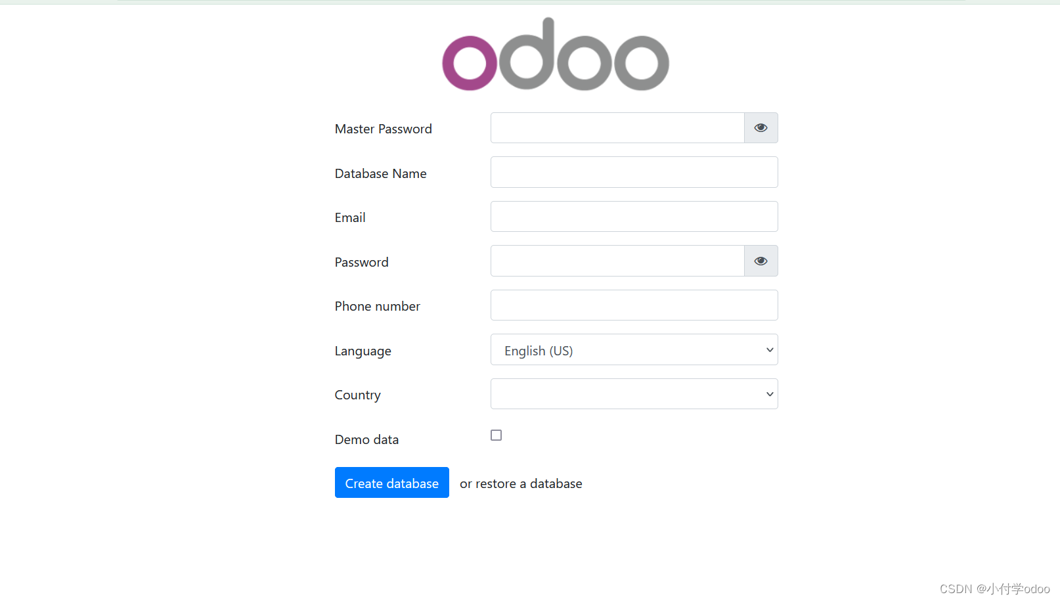Focus the Database Name field
Screen dimensions: 1060x601
(633, 171)
